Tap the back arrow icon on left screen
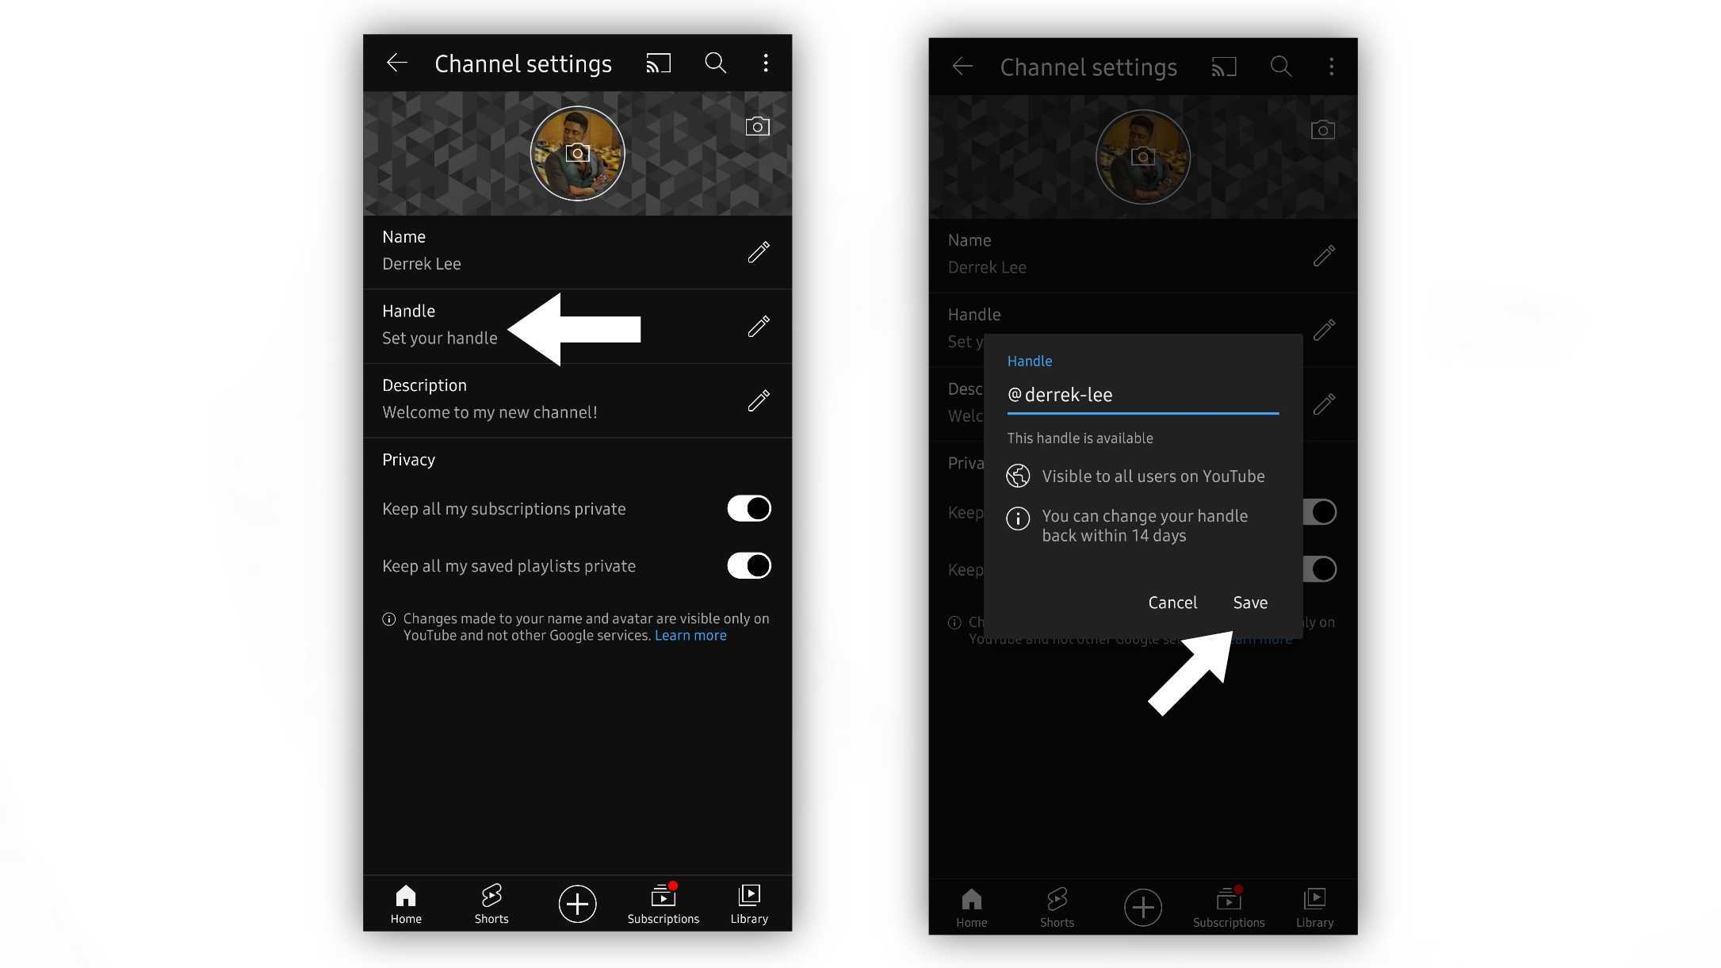 (397, 63)
